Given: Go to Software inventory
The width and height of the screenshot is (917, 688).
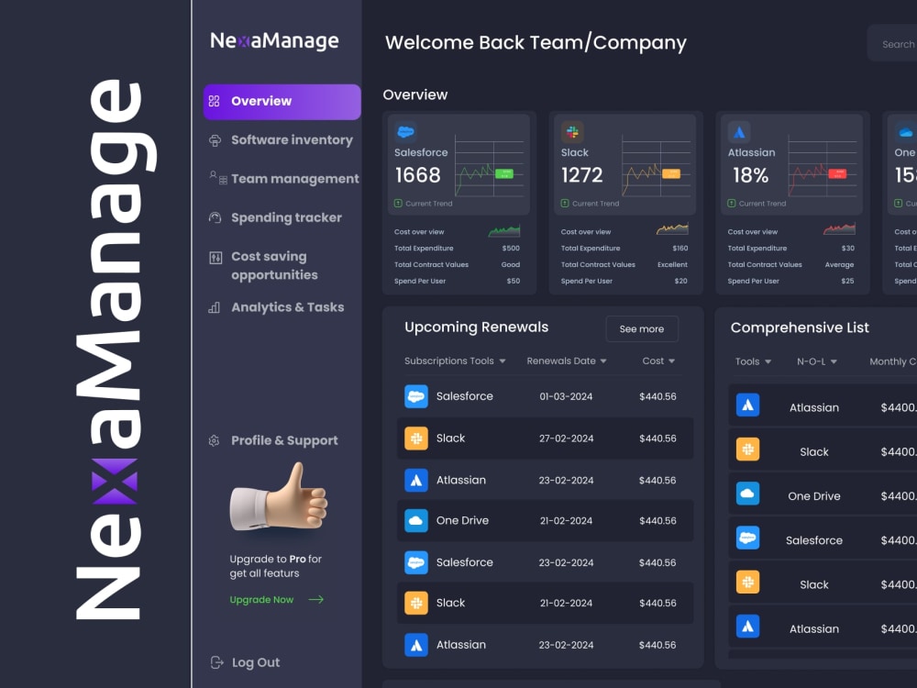Looking at the screenshot, I should click(x=292, y=139).
